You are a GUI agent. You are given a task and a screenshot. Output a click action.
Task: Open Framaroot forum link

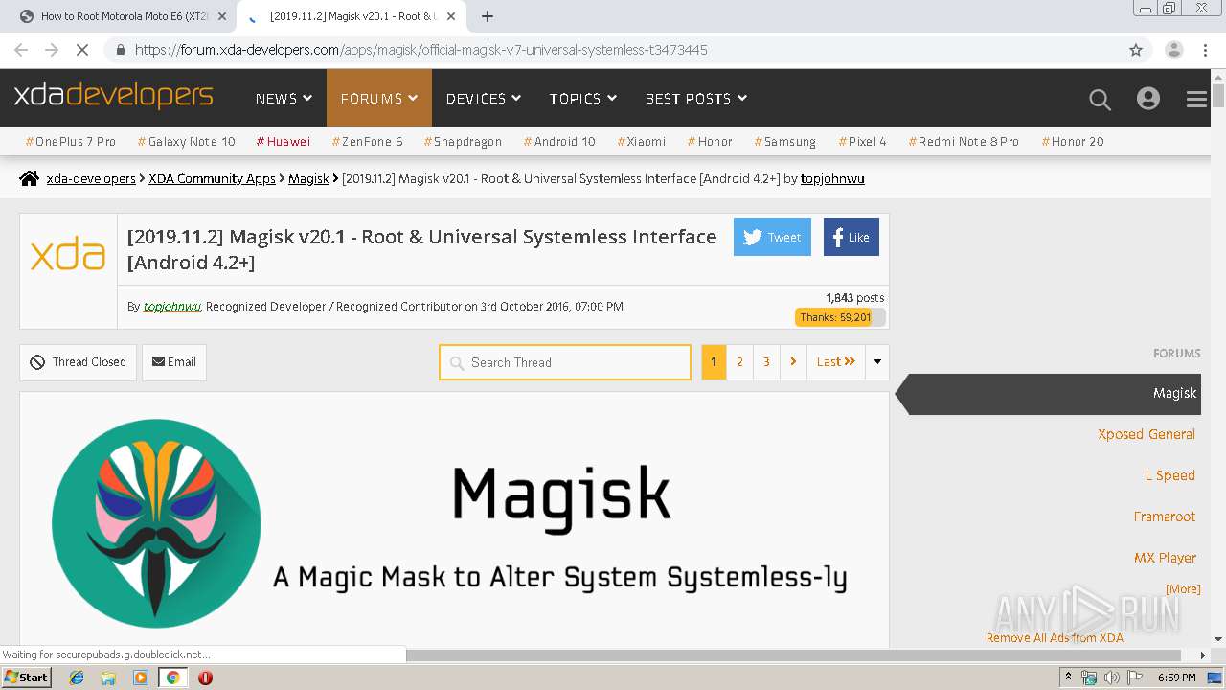click(x=1165, y=517)
